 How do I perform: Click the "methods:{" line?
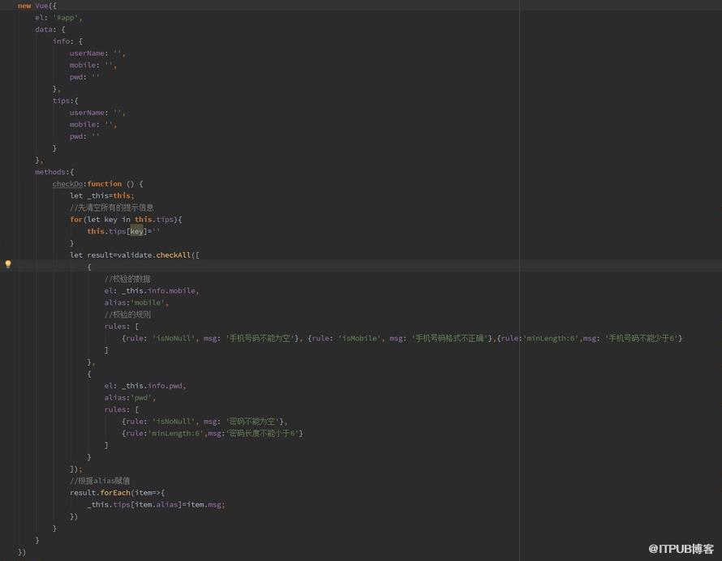point(54,172)
